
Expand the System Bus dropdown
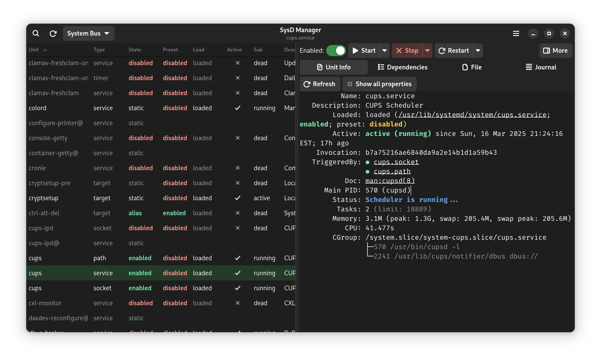tap(88, 33)
